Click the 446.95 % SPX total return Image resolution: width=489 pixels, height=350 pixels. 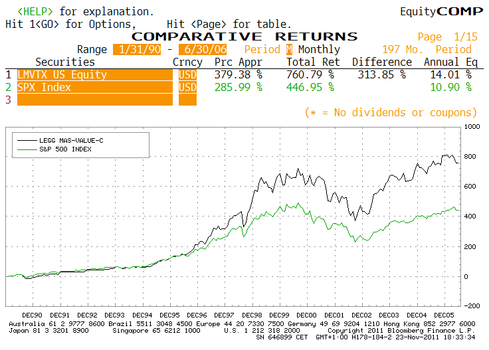[x=310, y=87]
